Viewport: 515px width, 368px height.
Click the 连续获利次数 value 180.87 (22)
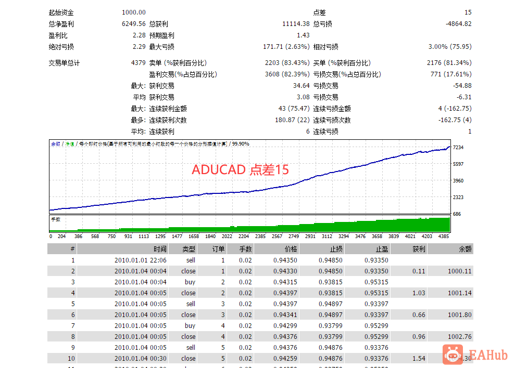click(292, 120)
